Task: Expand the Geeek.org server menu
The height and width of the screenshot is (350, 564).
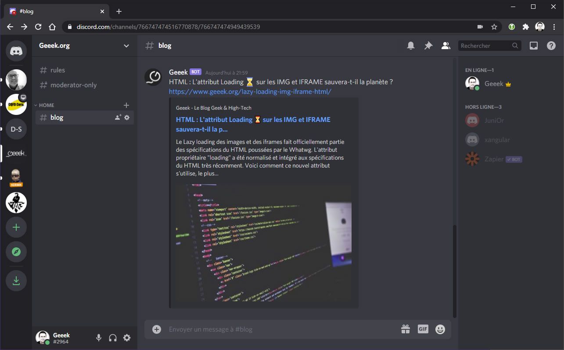Action: 85,46
